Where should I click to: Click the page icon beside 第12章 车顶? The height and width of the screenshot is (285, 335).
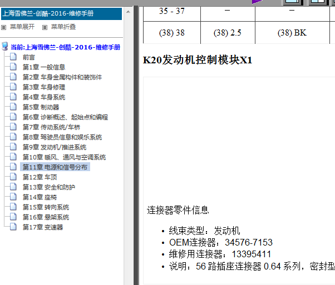13,177
